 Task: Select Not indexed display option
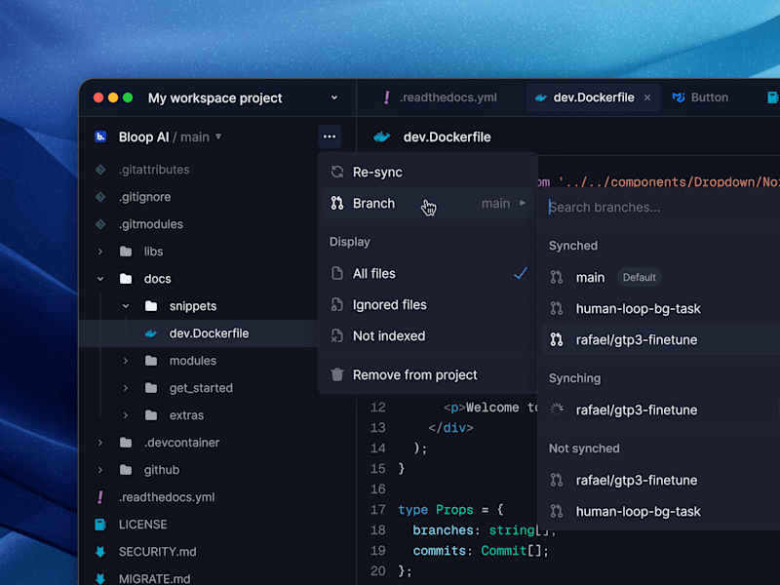[428, 336]
